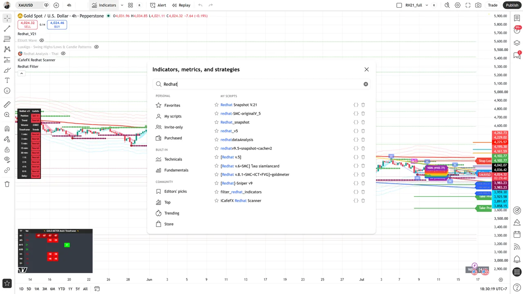Viewport: 523px width, 294px height.
Task: Open the forecasting and measurement tools
Action: pos(7,60)
